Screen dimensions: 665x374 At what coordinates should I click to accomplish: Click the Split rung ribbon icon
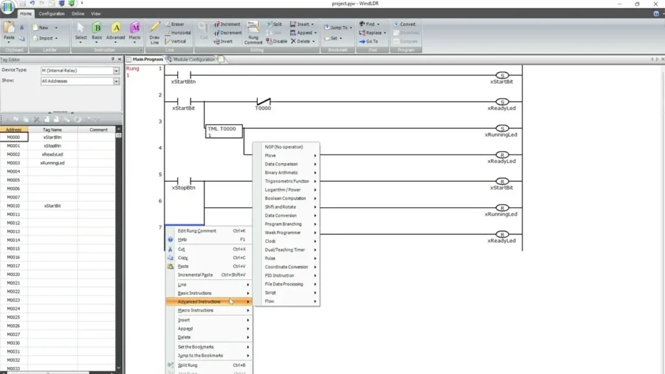275,24
